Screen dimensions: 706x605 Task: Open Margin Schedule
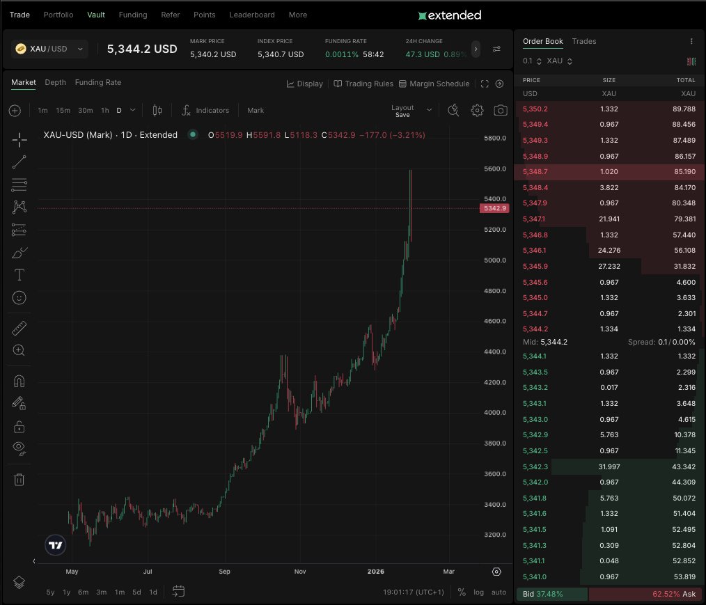tap(434, 84)
